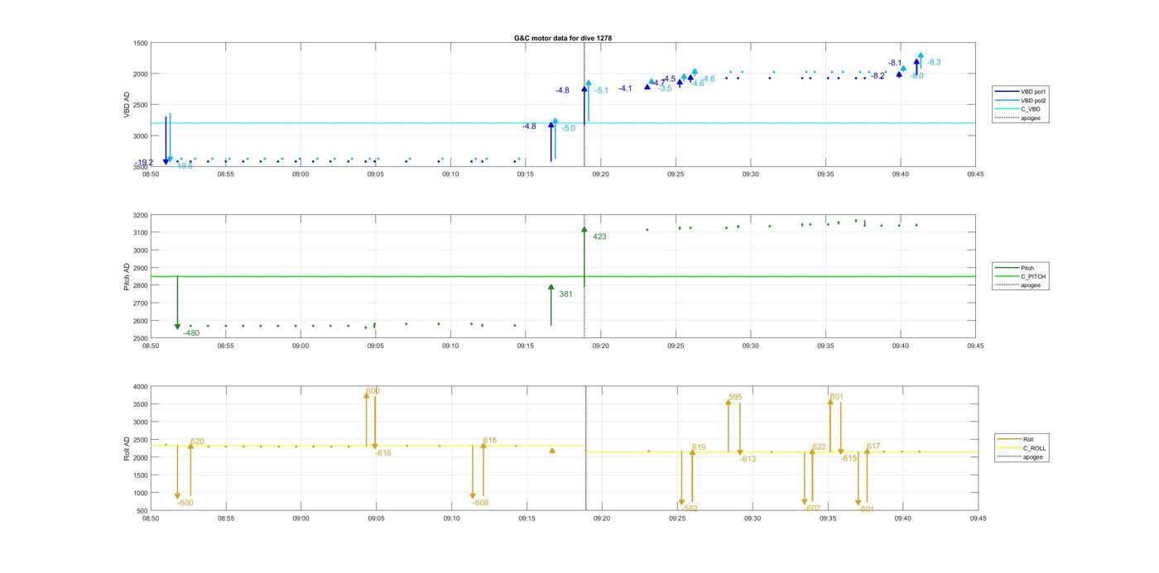Click the roll up arrowhead beside '600'

click(367, 396)
